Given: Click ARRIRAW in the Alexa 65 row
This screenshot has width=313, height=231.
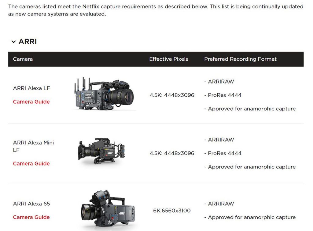Looking at the screenshot, I should click(x=219, y=204).
